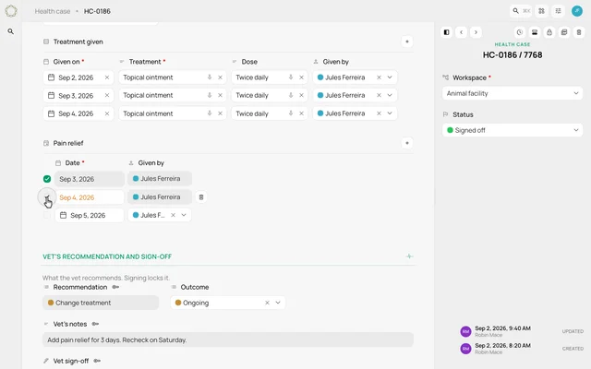This screenshot has height=369, width=591.
Task: Expand Given by dropdown for Sep 4 treatment
Action: coord(390,113)
